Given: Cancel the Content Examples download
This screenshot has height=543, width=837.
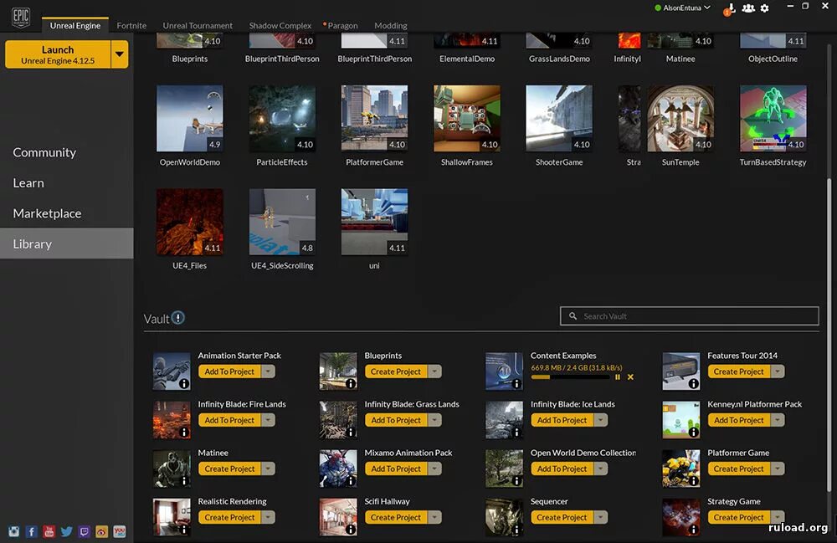Looking at the screenshot, I should tap(630, 377).
